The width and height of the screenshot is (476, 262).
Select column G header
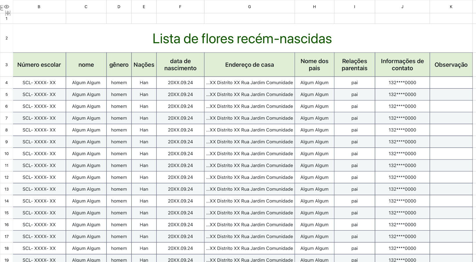click(249, 7)
